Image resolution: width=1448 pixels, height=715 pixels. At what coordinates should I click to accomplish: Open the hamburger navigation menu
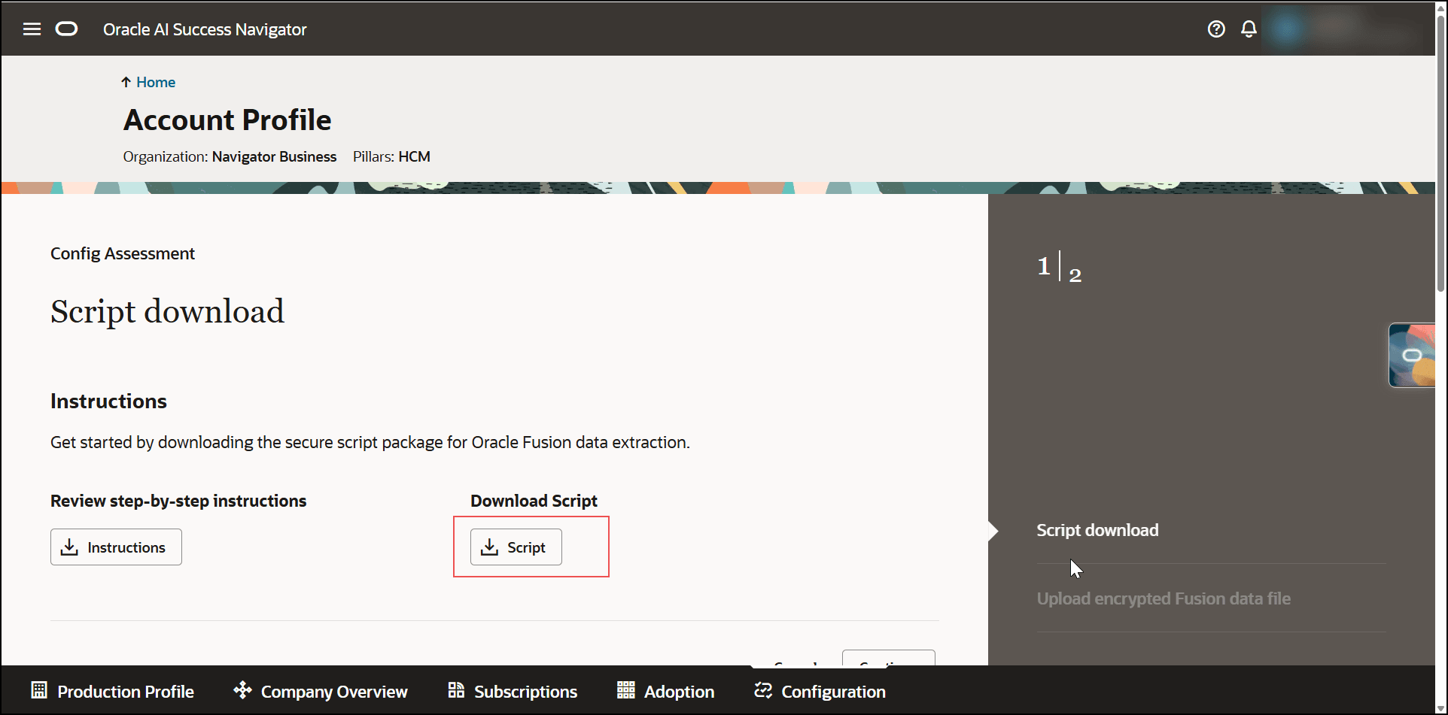click(x=32, y=29)
